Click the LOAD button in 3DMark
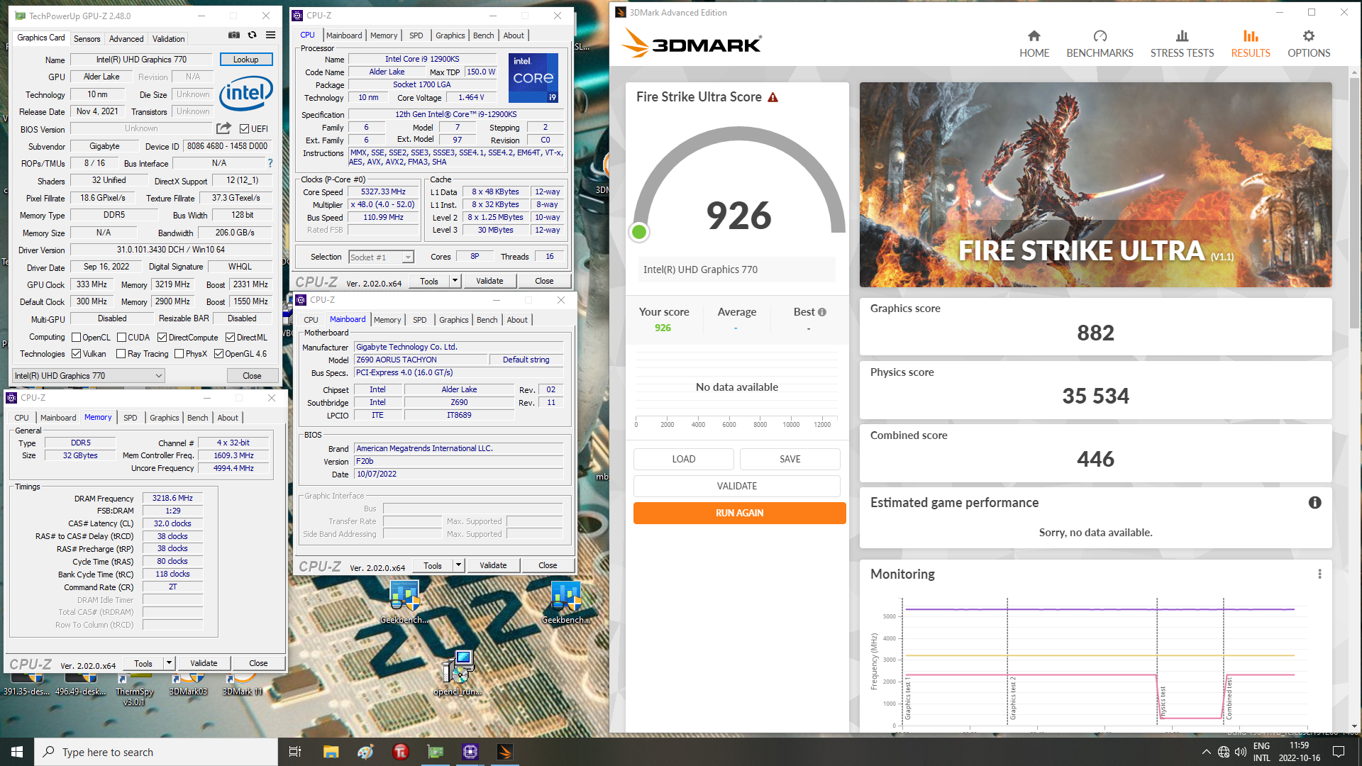The image size is (1362, 766). (x=683, y=459)
